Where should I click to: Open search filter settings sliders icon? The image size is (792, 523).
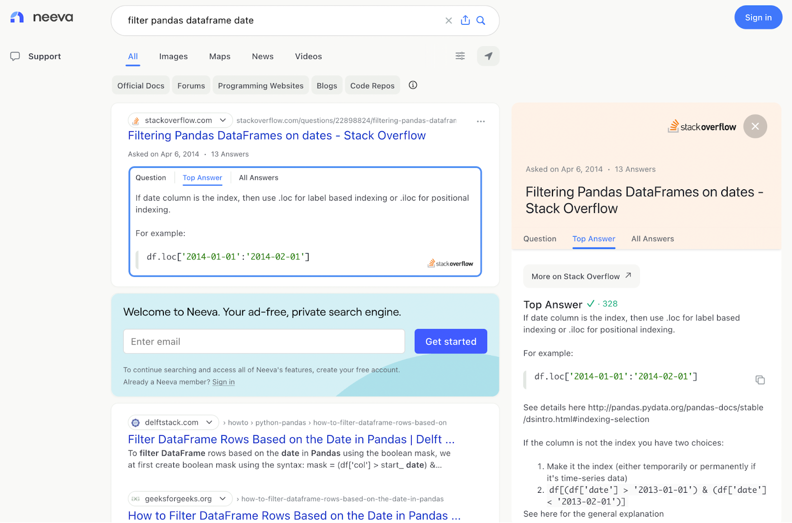click(460, 56)
